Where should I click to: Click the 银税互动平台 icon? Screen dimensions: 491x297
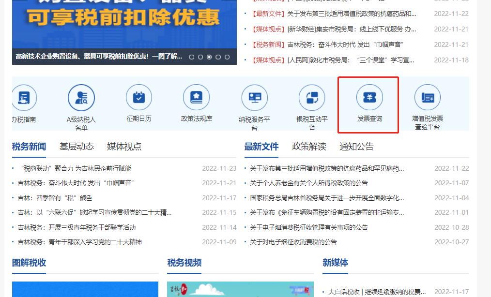click(312, 98)
